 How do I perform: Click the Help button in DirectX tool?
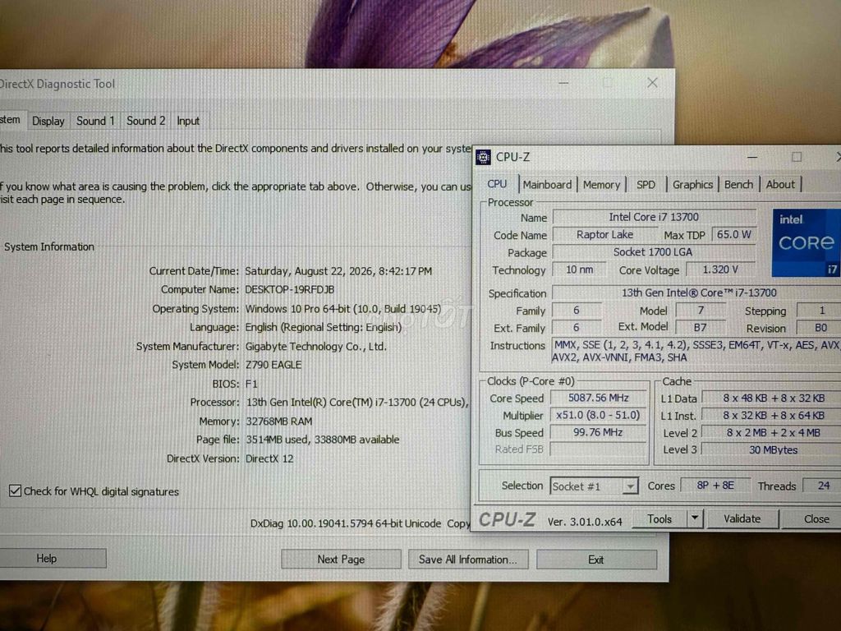[47, 559]
